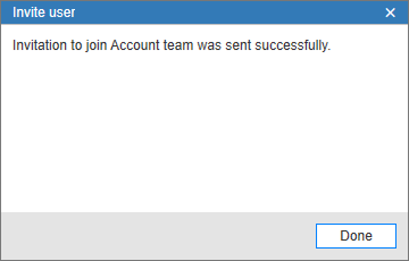This screenshot has width=409, height=261.
Task: Click the word Invitation in the message
Action: 39,45
